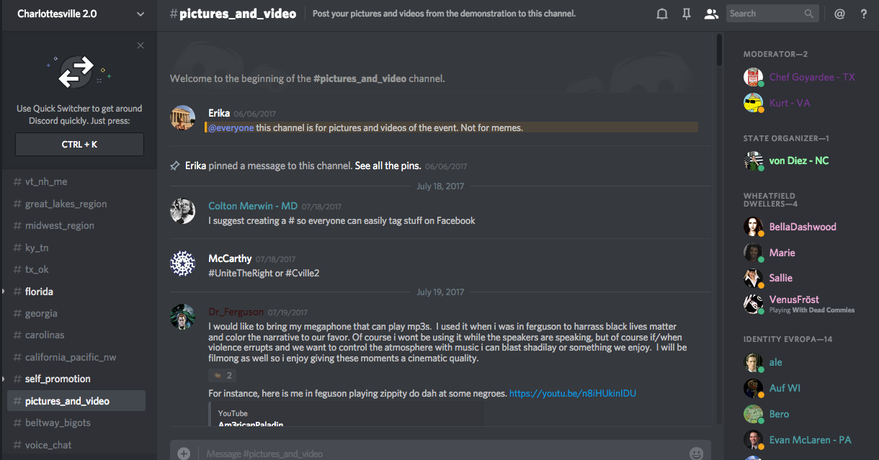Click the Search input field

pos(764,14)
